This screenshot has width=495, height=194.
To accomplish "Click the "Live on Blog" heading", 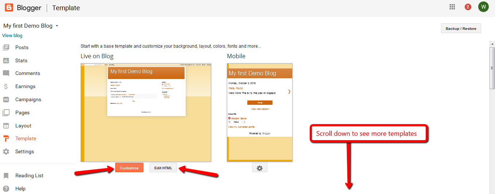I will [x=97, y=56].
